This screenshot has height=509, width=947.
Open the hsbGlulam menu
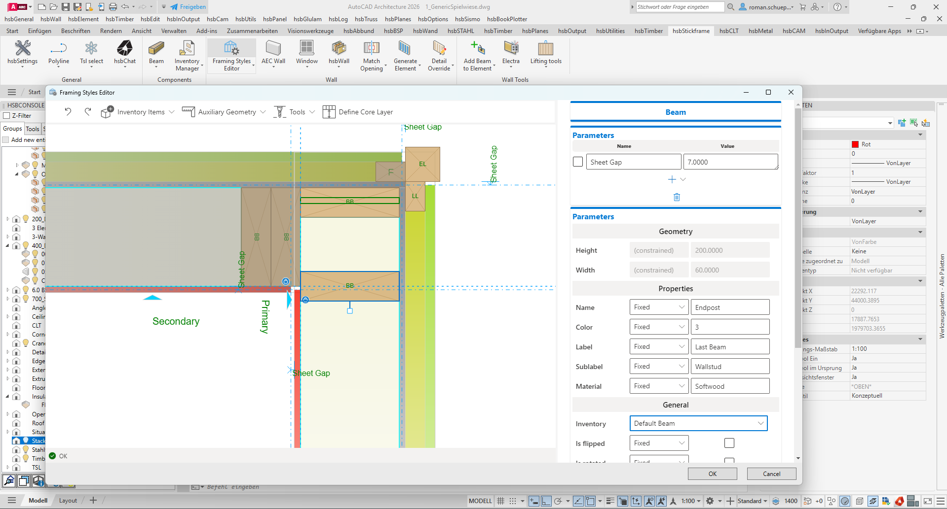pos(307,19)
